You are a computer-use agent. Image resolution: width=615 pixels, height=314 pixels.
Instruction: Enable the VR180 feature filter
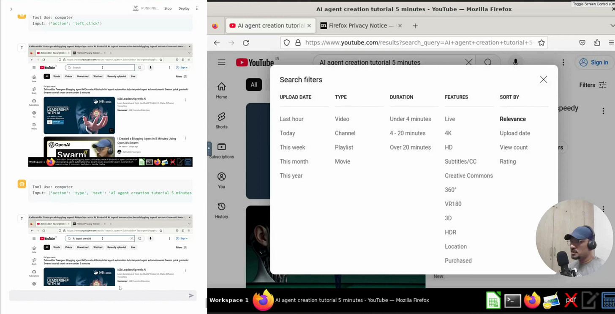[x=453, y=204]
